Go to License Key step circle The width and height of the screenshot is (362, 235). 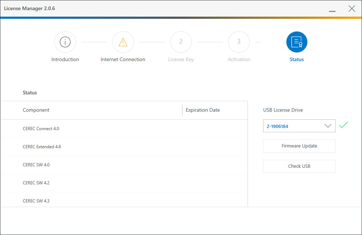pos(181,42)
